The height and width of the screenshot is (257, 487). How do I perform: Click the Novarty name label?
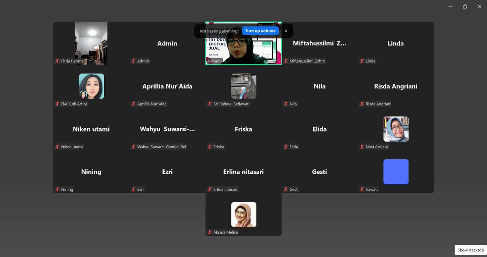pos(215,61)
